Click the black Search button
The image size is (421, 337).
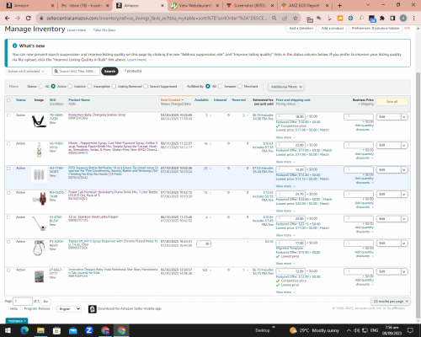tap(109, 72)
